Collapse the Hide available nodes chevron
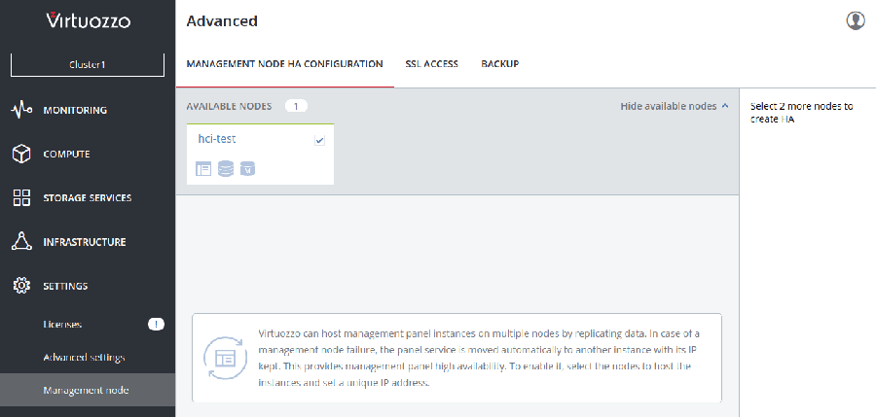Screen dimensions: 876x417 (x=724, y=106)
